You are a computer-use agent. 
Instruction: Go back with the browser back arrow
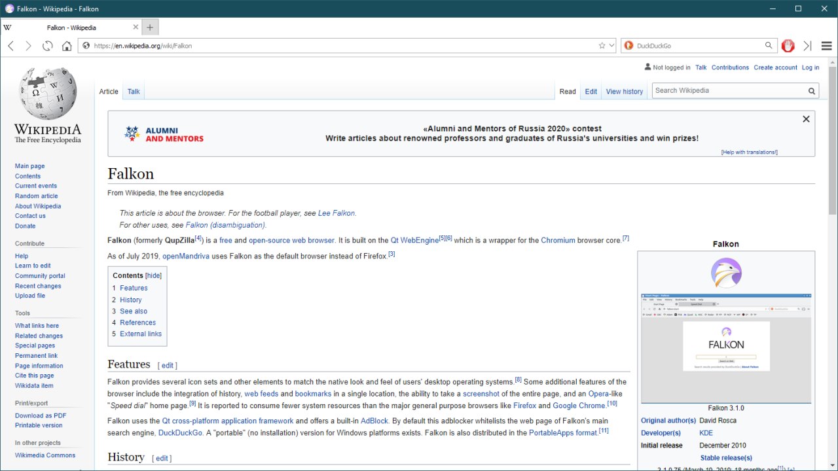click(x=10, y=46)
